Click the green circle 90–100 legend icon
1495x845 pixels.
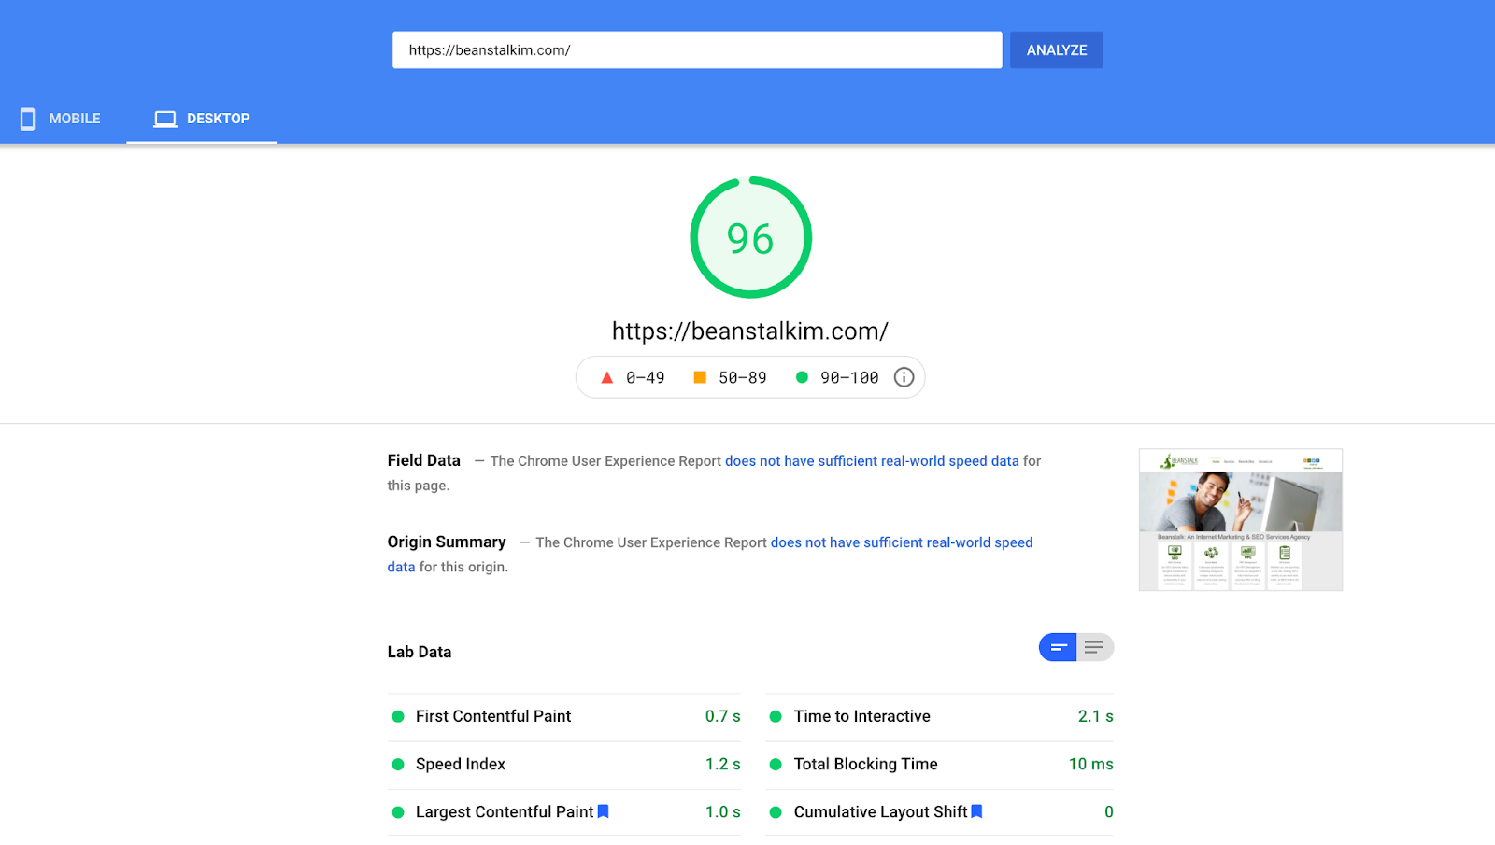[x=802, y=377]
